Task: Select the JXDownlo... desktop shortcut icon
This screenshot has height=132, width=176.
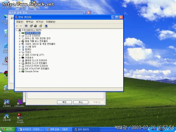Action: (20, 102)
